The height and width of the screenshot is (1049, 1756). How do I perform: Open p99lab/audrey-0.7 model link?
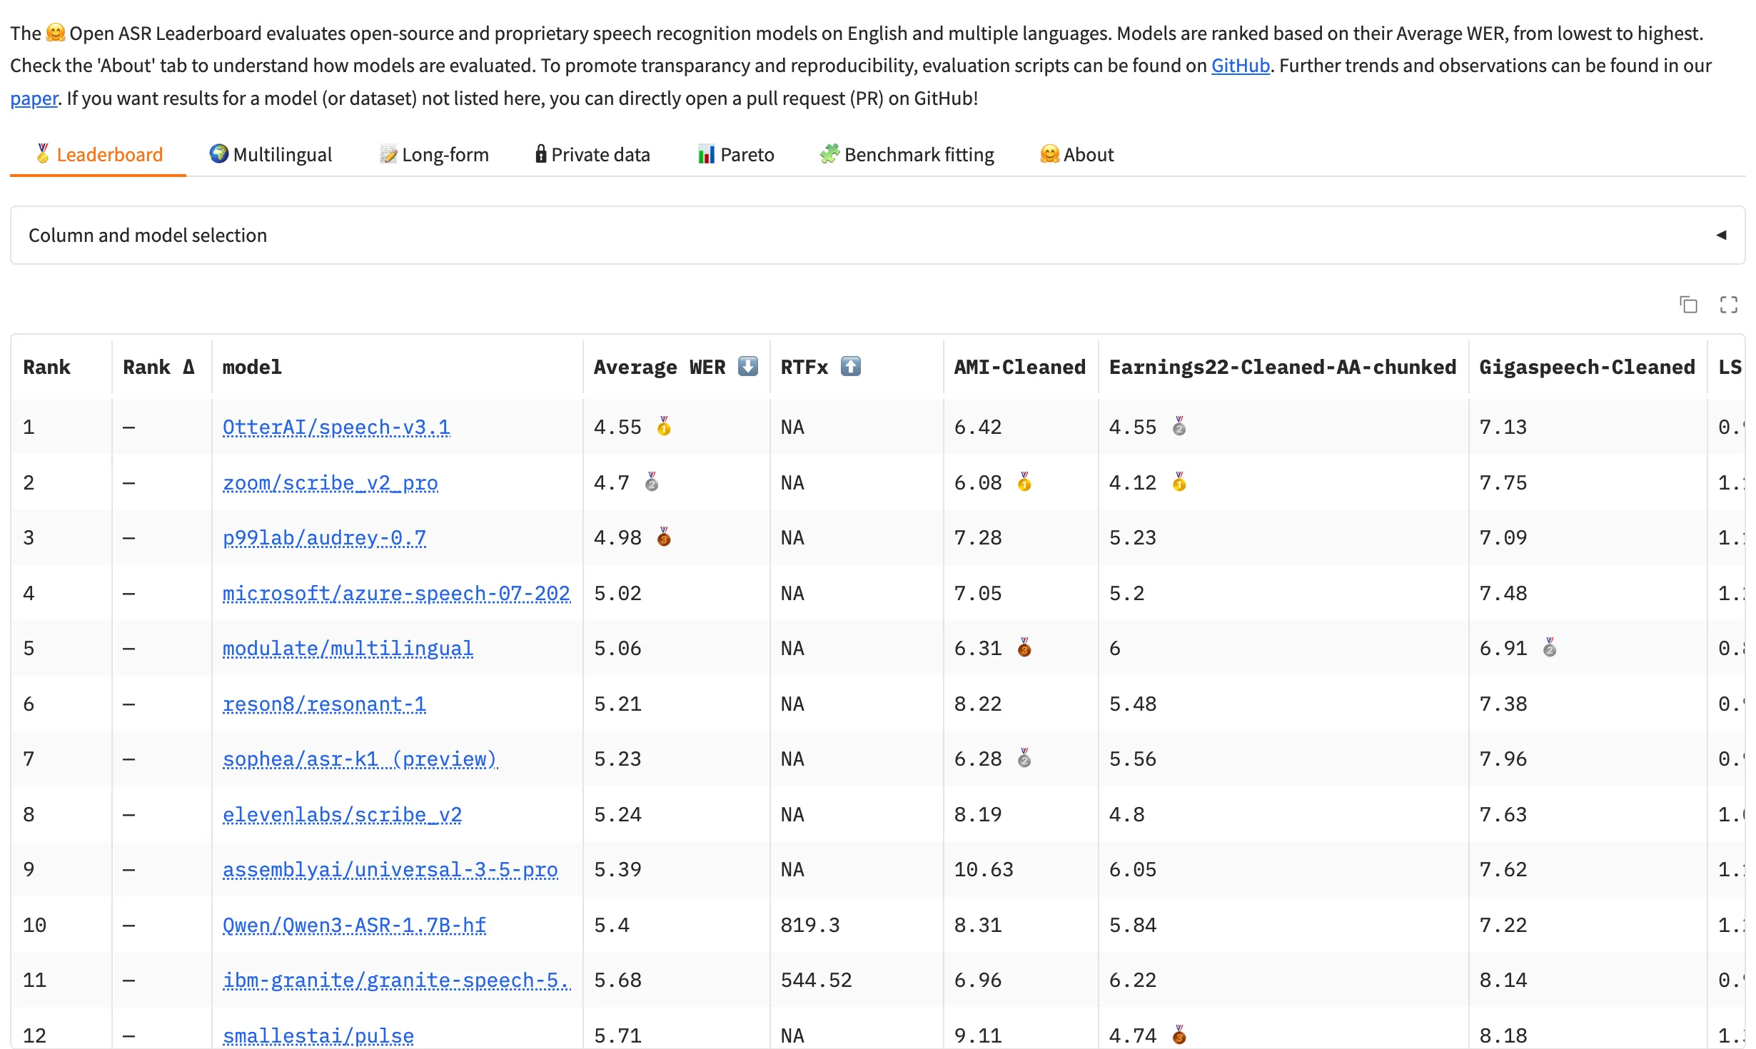(324, 537)
